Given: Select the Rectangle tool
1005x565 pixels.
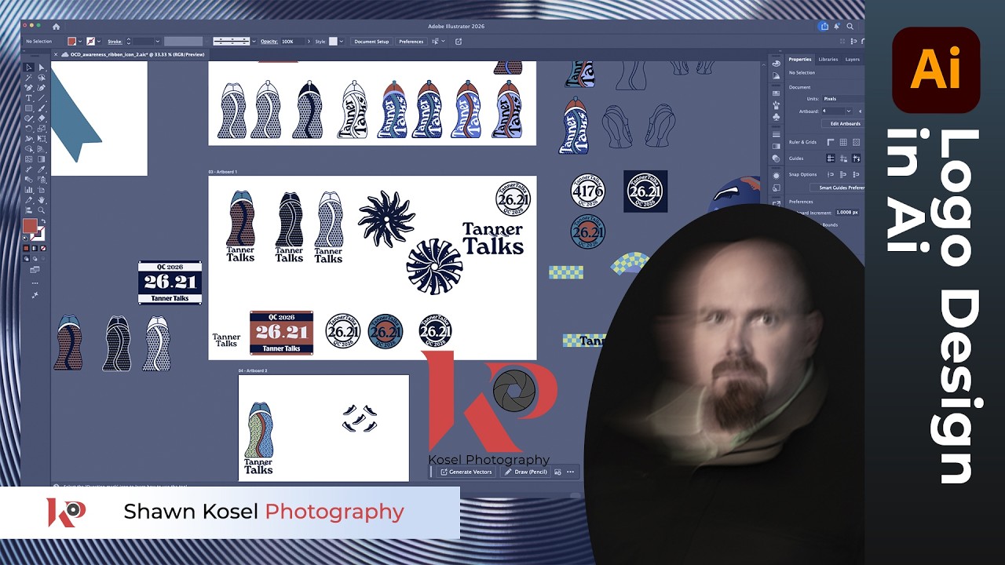Looking at the screenshot, I should [29, 108].
